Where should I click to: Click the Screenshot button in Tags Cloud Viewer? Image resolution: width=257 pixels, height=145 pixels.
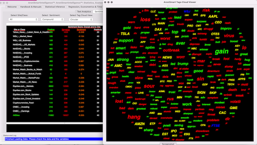(168, 144)
